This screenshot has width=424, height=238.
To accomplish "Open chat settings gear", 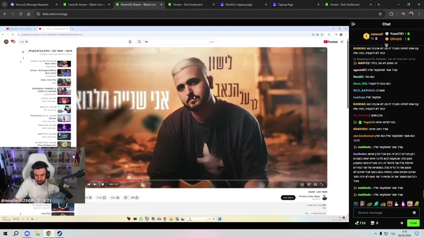I will point(402,223).
